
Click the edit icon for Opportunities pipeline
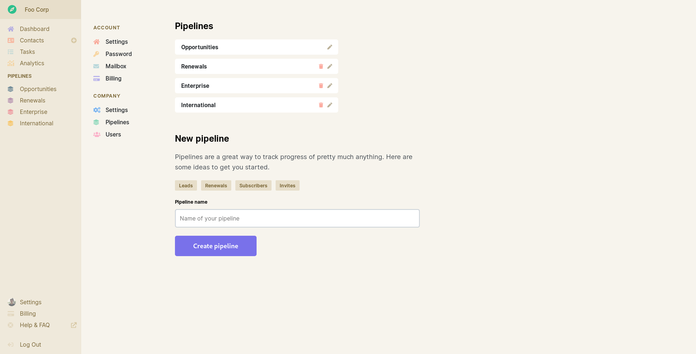point(330,47)
